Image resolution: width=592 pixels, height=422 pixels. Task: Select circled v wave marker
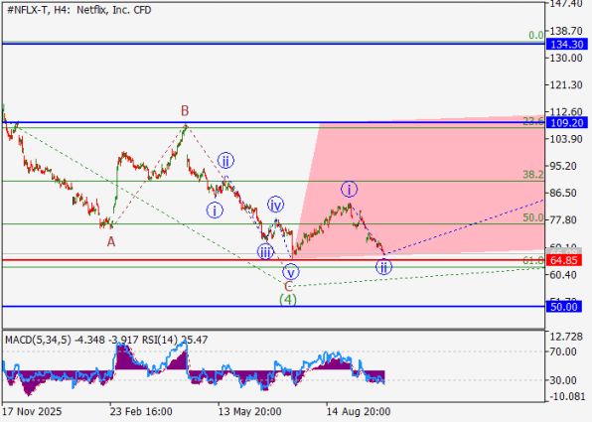tap(290, 272)
